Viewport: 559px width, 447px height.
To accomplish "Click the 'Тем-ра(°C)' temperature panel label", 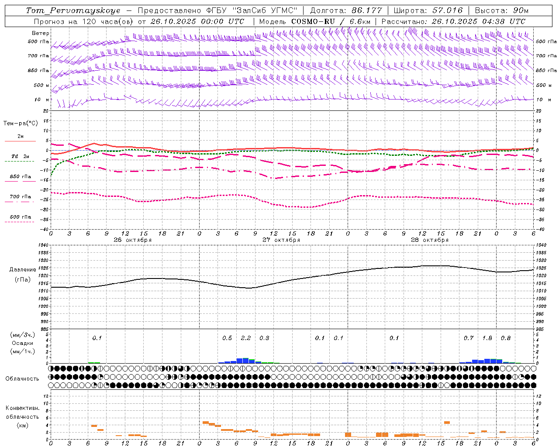I will pos(21,123).
